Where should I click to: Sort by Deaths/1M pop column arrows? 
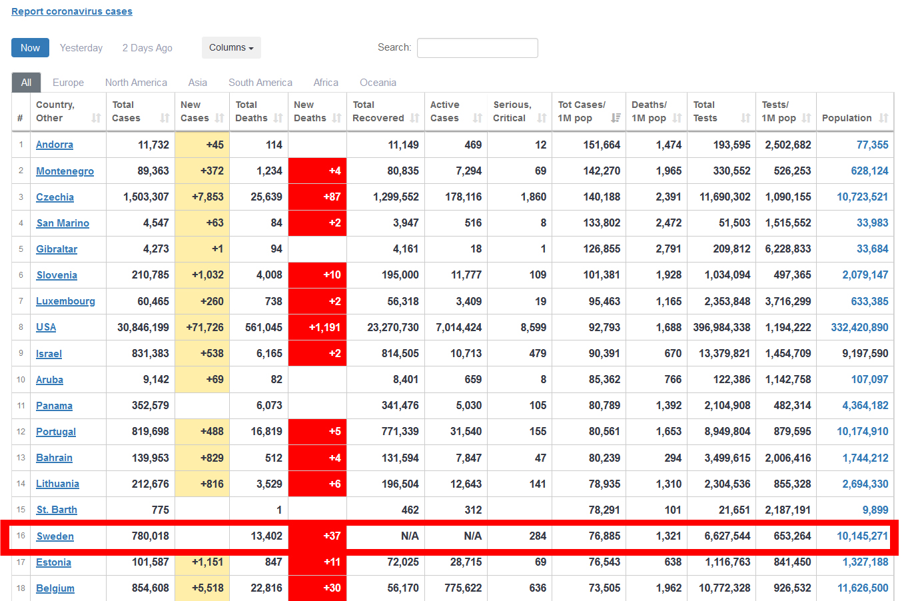678,118
